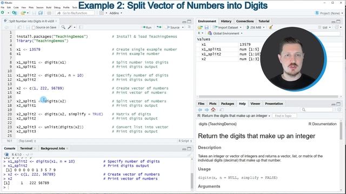Switch to the Tutorial tab
The height and width of the screenshot is (194, 346).
click(264, 21)
